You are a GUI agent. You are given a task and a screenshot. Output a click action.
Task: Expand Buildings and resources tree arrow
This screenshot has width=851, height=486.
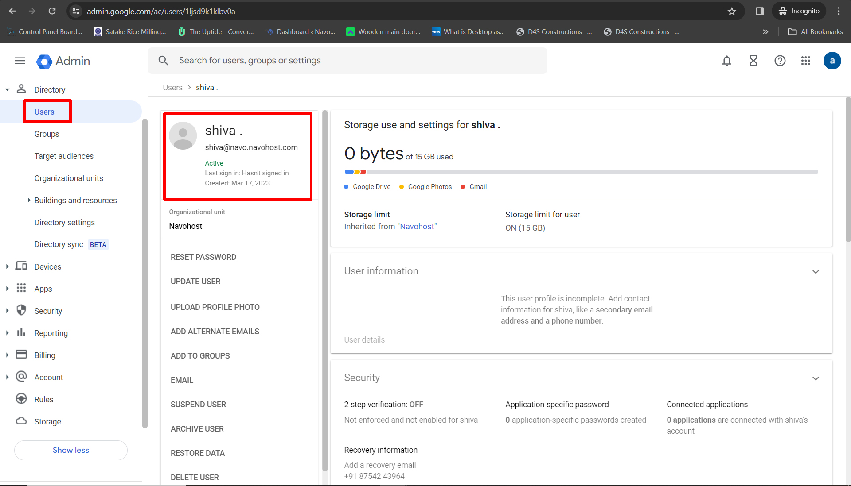[29, 200]
